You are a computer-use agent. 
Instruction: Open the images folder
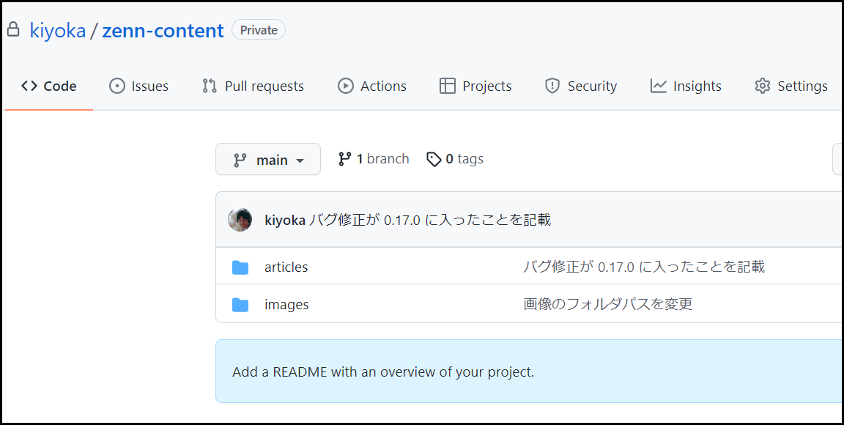286,304
